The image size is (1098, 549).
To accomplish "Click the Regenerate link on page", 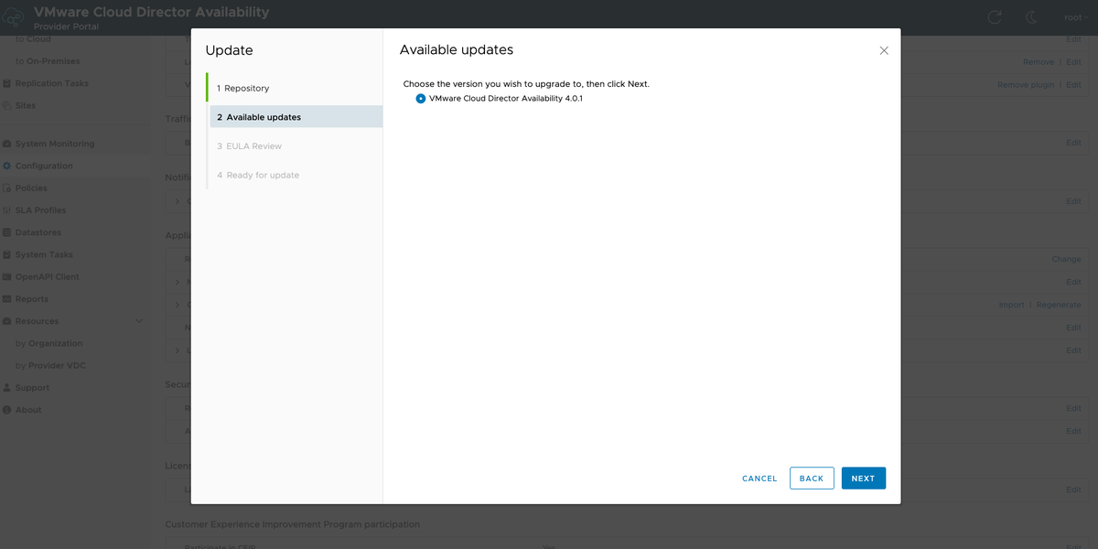I will (x=1059, y=305).
